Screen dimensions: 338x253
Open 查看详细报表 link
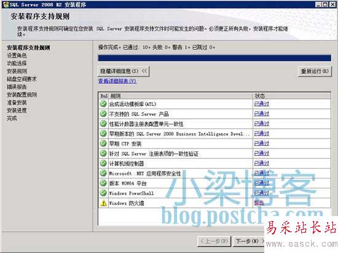(x=117, y=81)
